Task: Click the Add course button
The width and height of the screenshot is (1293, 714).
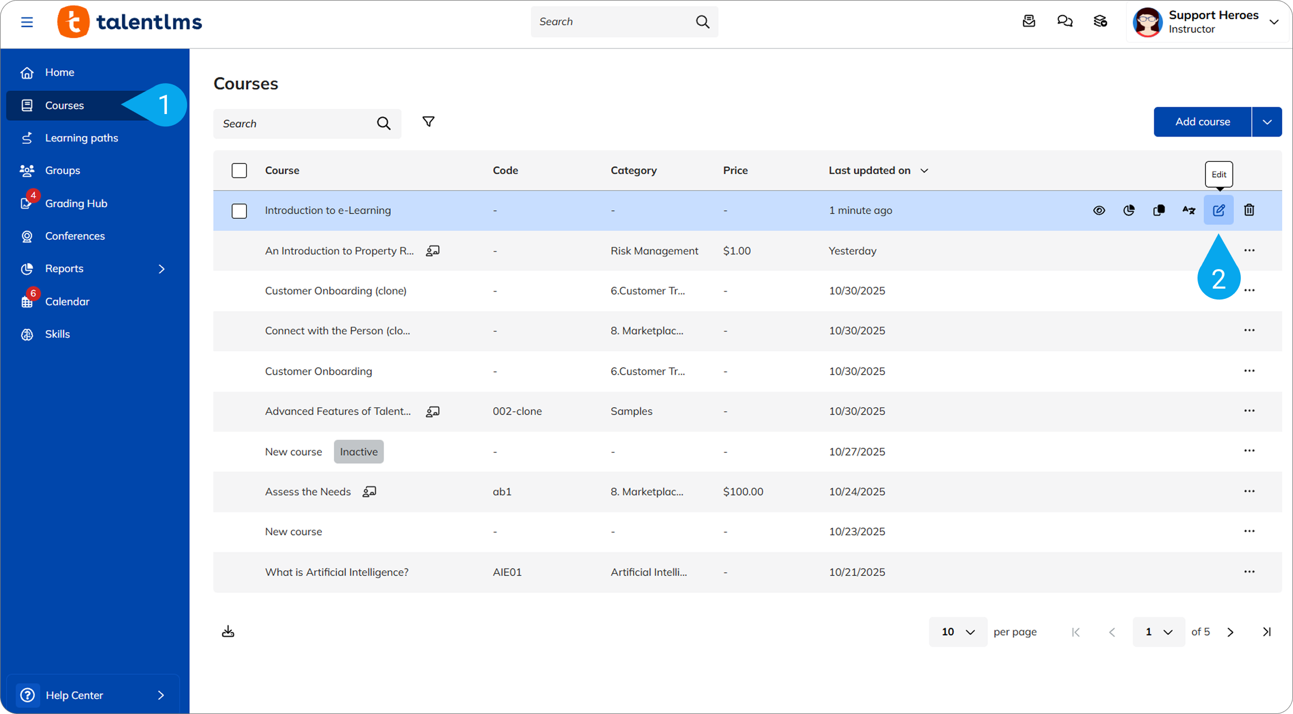Action: click(1202, 122)
